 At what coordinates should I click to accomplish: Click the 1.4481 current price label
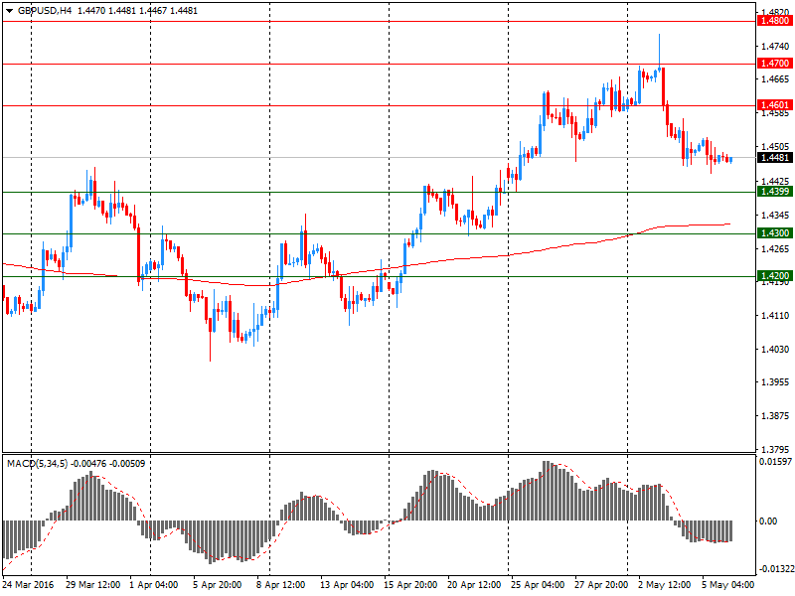tap(775, 158)
